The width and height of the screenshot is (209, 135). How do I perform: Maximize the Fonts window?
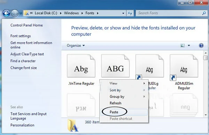190,2
